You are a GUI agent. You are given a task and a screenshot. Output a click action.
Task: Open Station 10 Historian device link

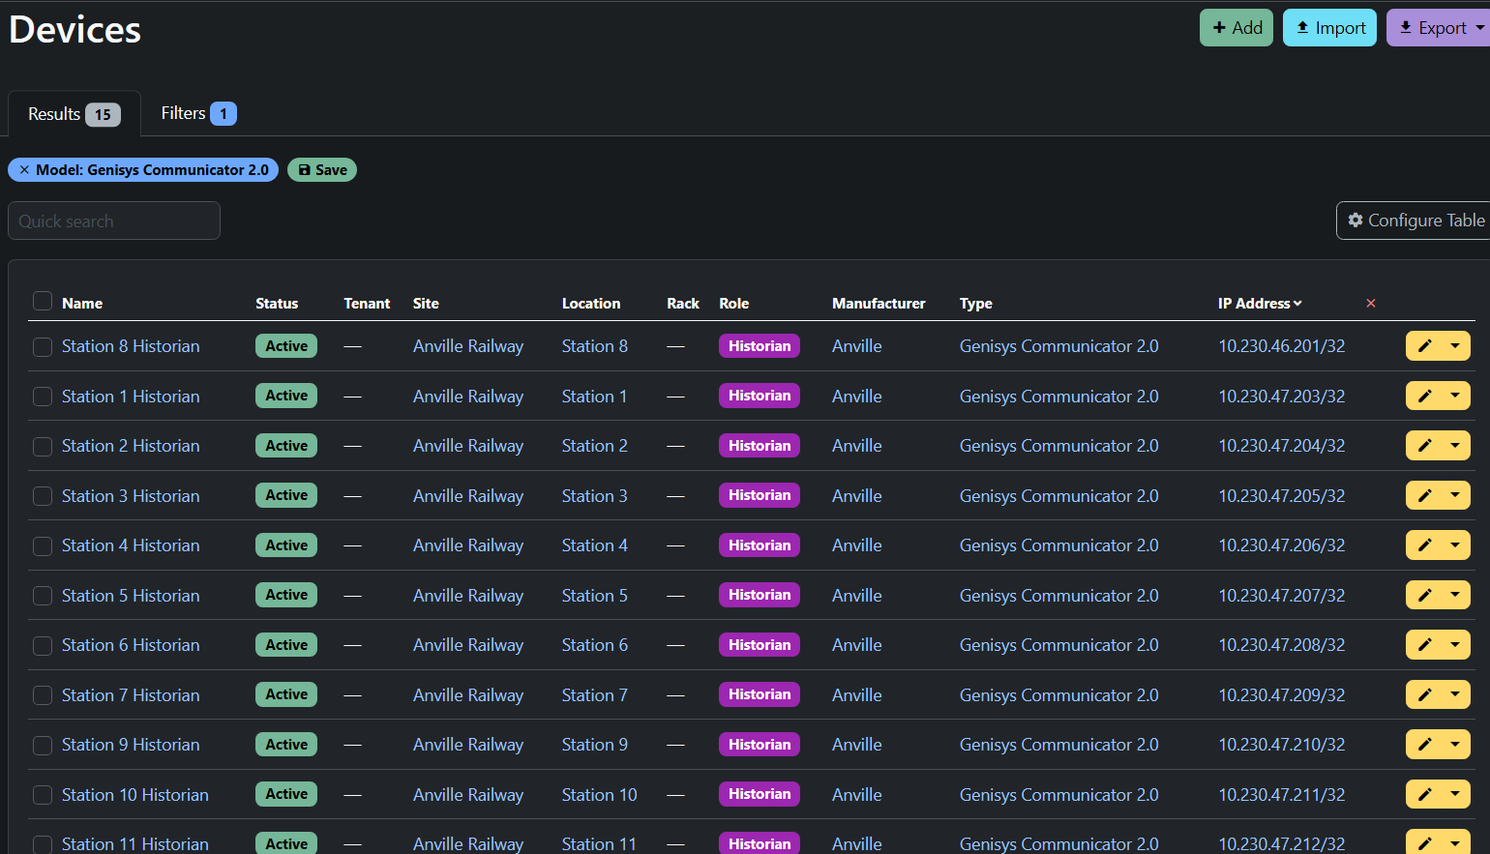(x=135, y=795)
